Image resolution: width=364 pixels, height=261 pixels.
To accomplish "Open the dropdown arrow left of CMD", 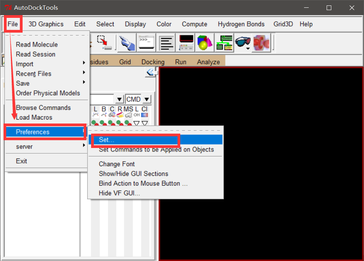I will (119, 99).
